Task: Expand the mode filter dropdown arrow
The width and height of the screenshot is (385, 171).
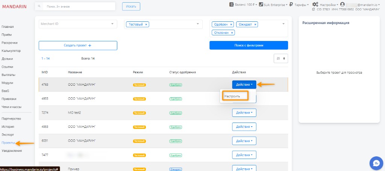Action: (x=198, y=24)
